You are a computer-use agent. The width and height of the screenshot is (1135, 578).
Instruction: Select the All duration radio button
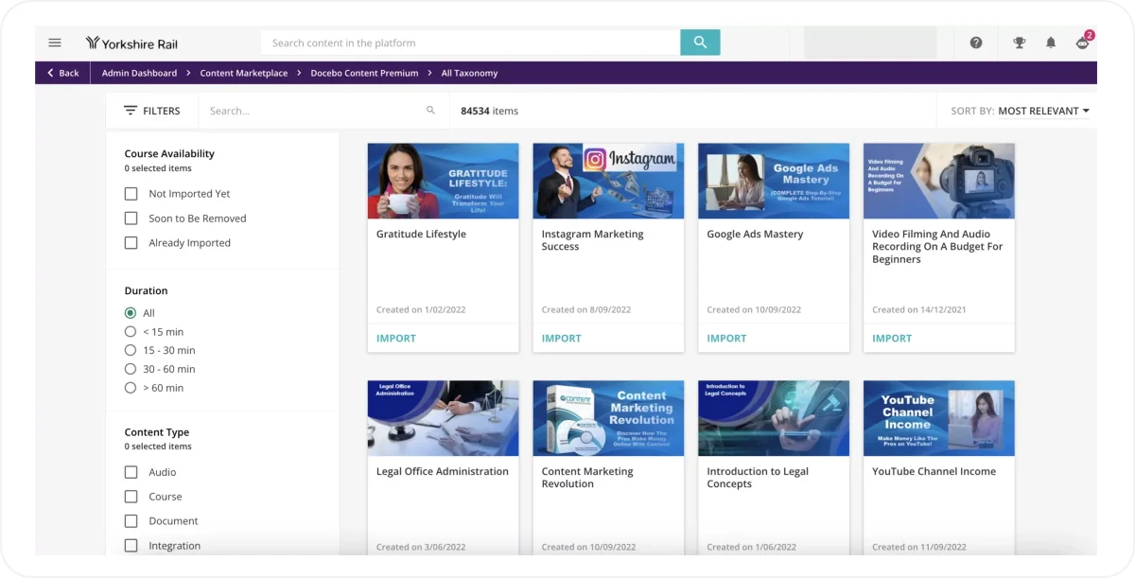click(x=131, y=313)
